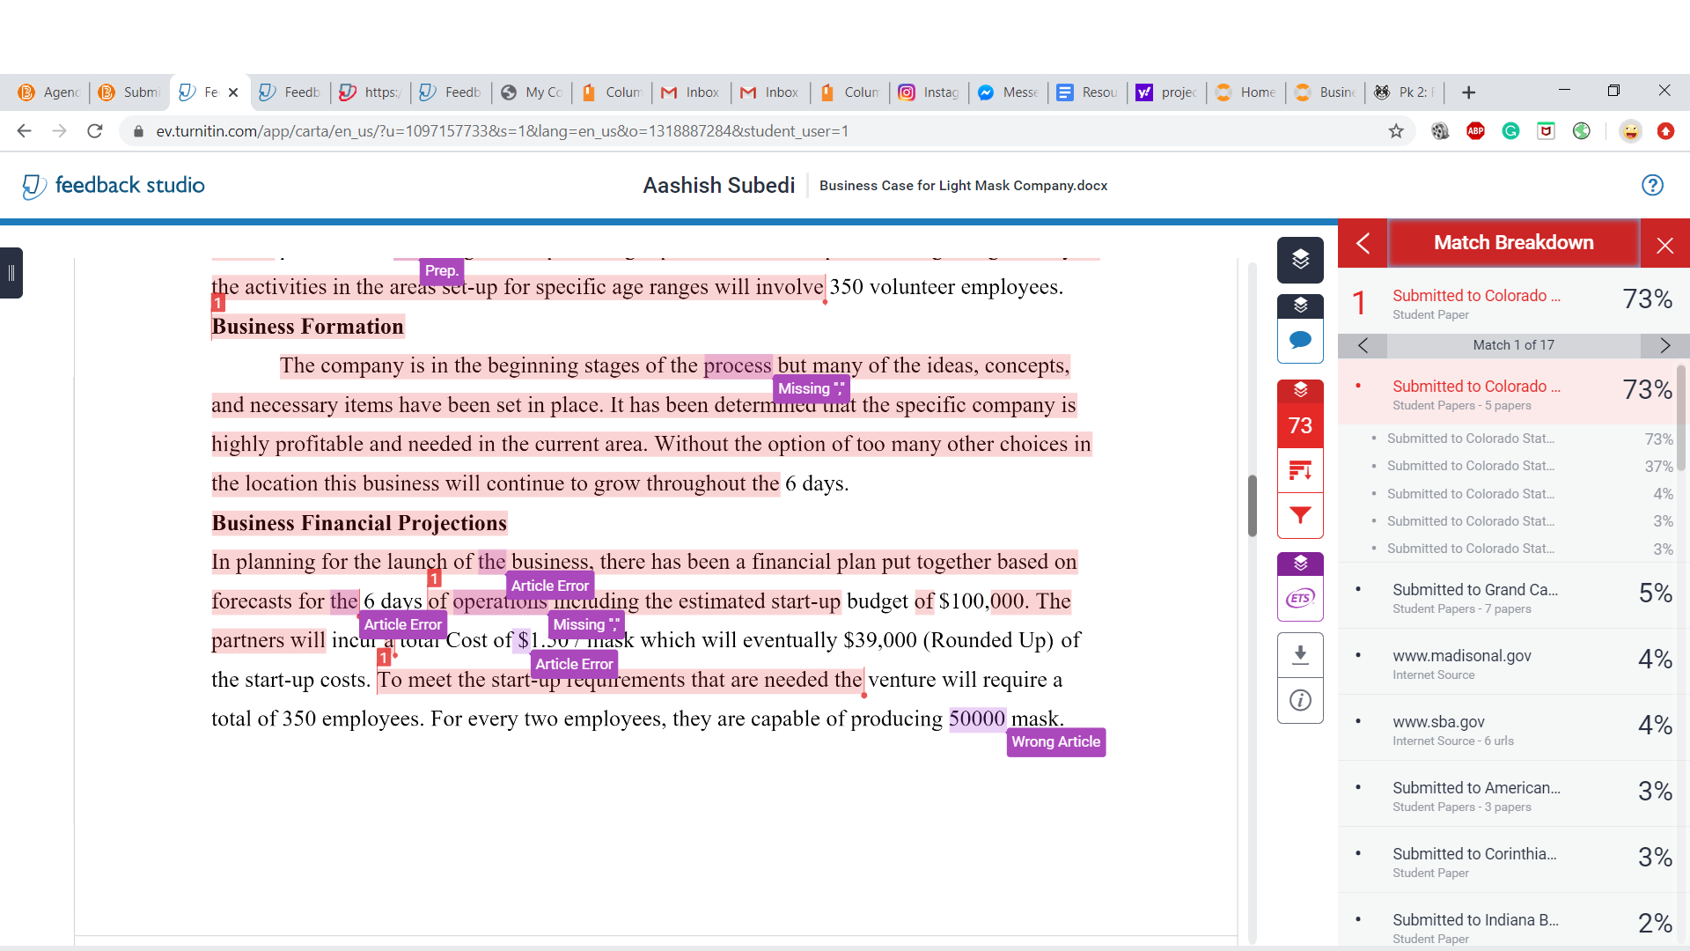Select Submitted to Colorado with 5 papers
Image resolution: width=1690 pixels, height=951 pixels.
click(1507, 393)
